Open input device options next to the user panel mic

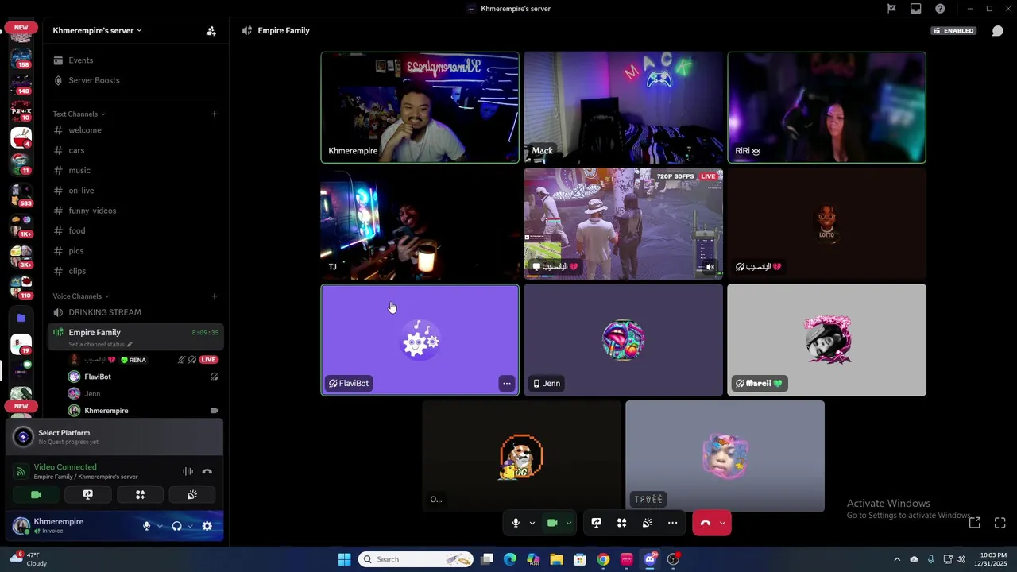(160, 526)
